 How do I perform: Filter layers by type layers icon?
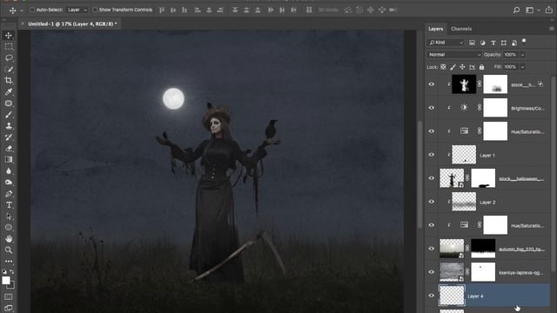(493, 43)
